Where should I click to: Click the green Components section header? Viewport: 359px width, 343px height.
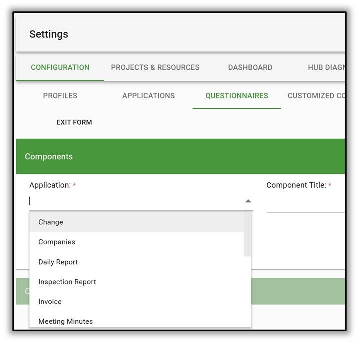(180, 157)
